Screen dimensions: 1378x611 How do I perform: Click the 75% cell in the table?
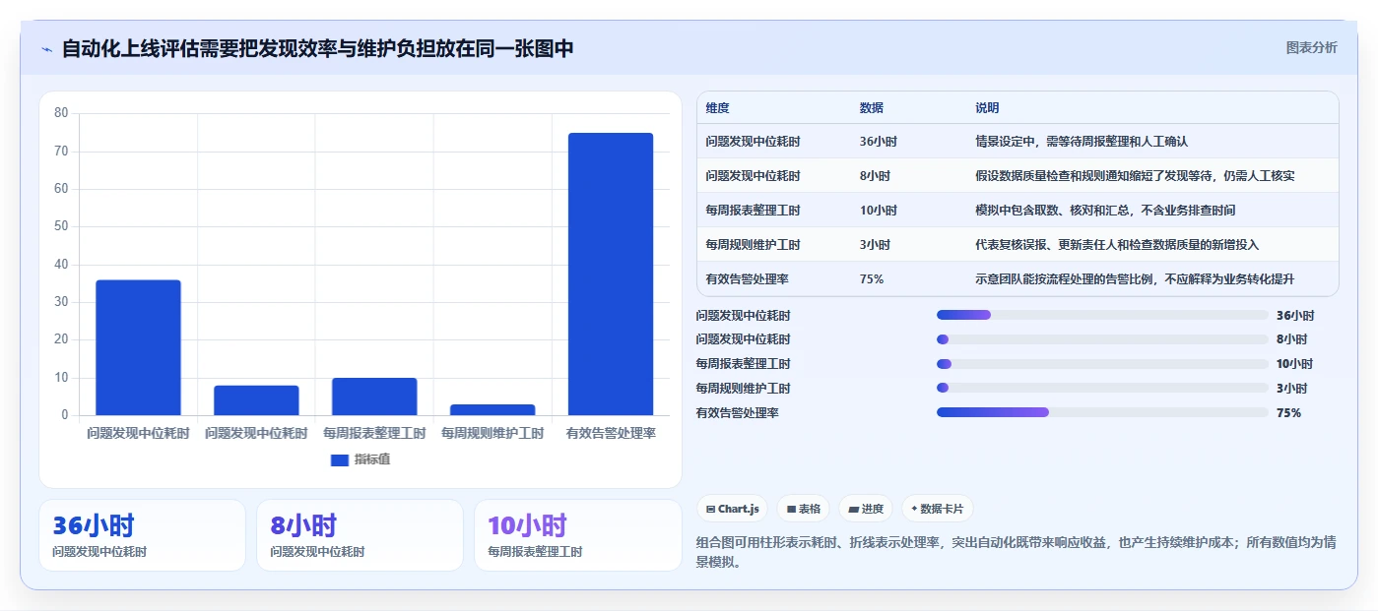click(872, 279)
